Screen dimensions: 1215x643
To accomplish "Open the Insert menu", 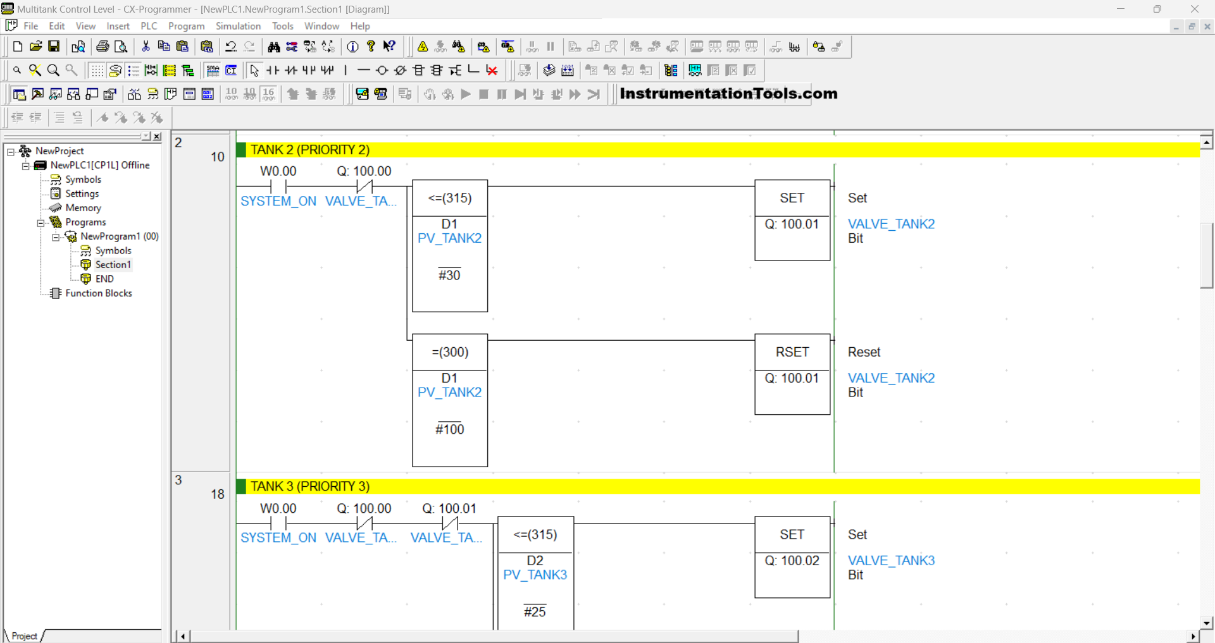I will tap(118, 26).
